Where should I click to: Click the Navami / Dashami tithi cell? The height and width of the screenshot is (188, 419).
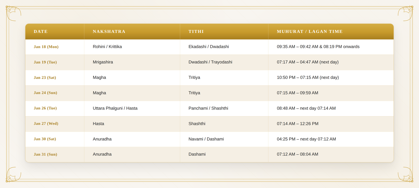[x=224, y=139]
